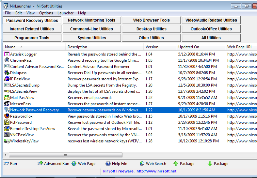Viewport: 257px width, 178px height.
Task: Click the Remote Desktop PassView icon
Action: pos(7,128)
